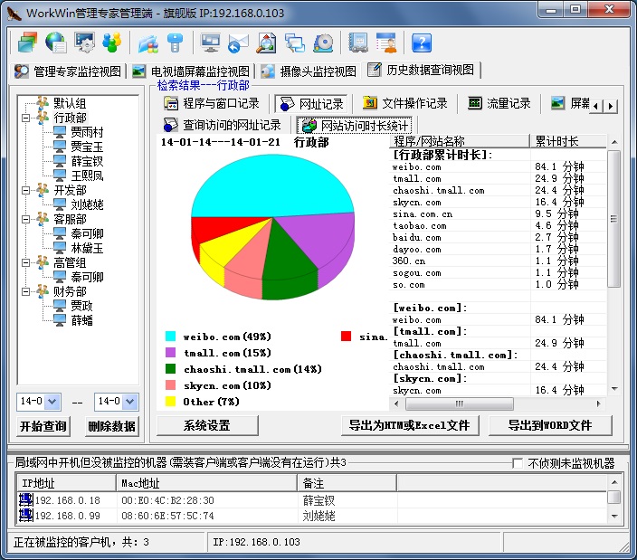Click the cyan weibo.com legend swatch
The image size is (637, 560).
[x=171, y=337]
